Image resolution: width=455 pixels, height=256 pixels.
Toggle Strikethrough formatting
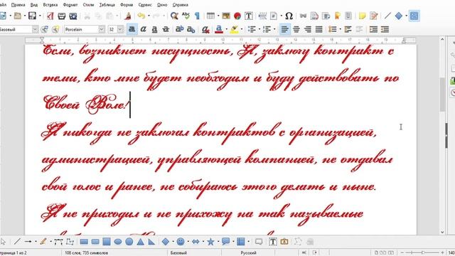[x=166, y=29]
